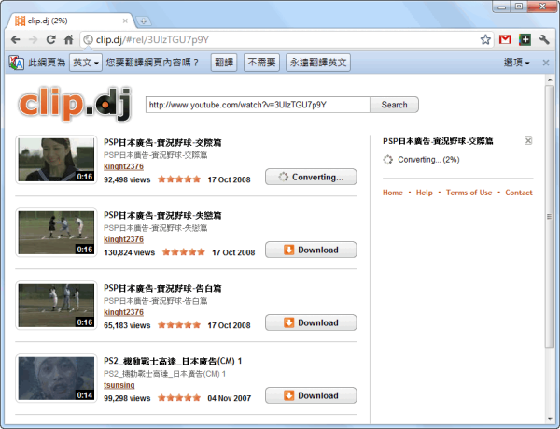Image resolution: width=560 pixels, height=429 pixels.
Task: Open the Contact link
Action: pos(519,193)
